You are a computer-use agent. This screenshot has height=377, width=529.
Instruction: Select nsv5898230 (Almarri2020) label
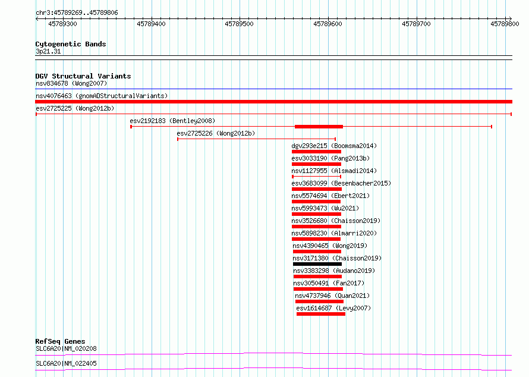click(x=334, y=233)
